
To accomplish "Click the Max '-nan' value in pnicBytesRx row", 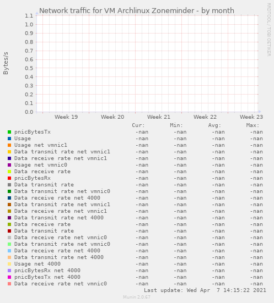I will click(x=256, y=178).
